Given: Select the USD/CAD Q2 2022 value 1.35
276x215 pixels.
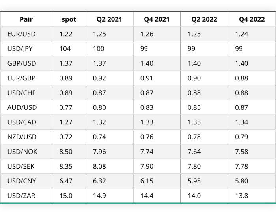Looking at the screenshot, I should pyautogui.click(x=194, y=122).
